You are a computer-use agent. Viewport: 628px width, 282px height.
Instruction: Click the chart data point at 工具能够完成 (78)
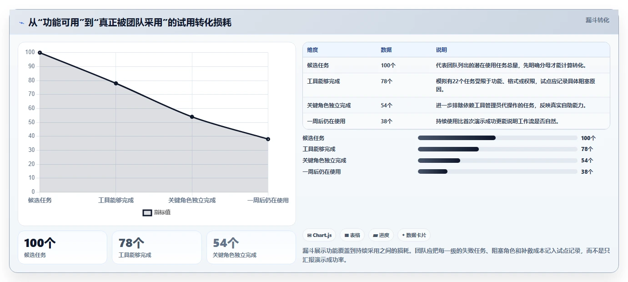pyautogui.click(x=116, y=83)
